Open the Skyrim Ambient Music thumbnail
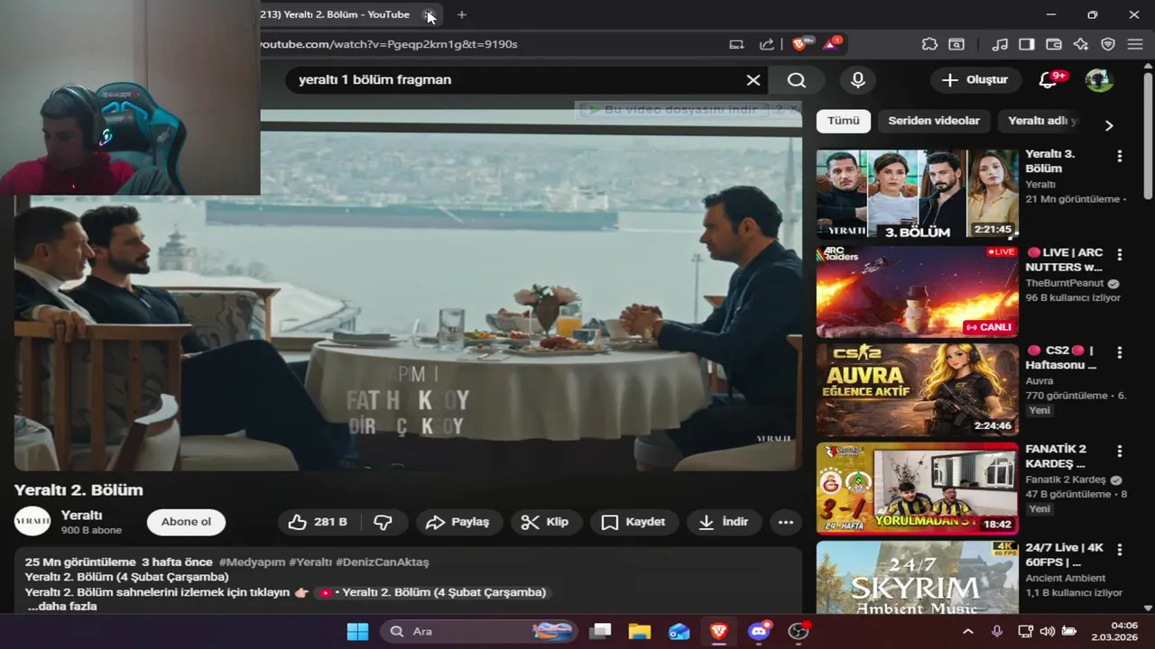Screen dimensions: 1155x649 click(917, 577)
